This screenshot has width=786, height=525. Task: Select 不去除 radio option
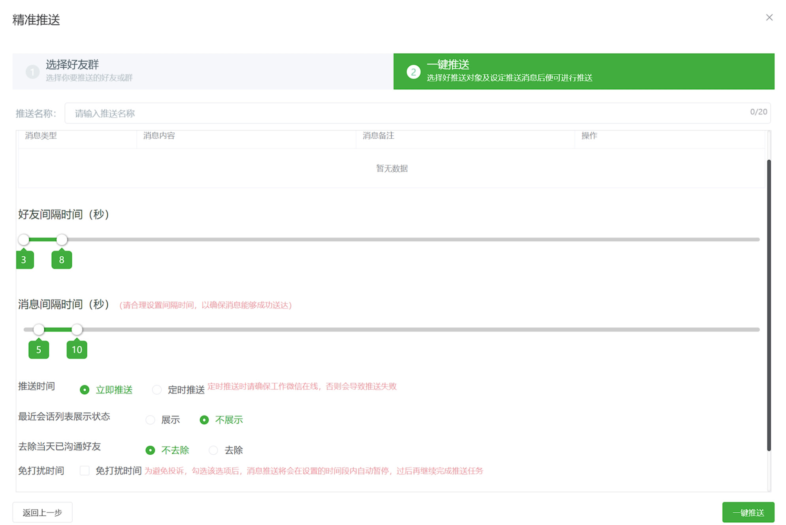(150, 450)
